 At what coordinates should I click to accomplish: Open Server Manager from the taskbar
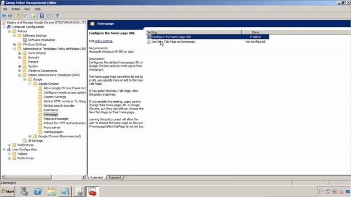[24, 192]
